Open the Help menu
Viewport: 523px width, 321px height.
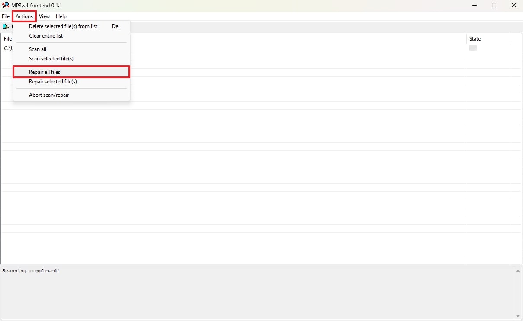click(x=61, y=16)
